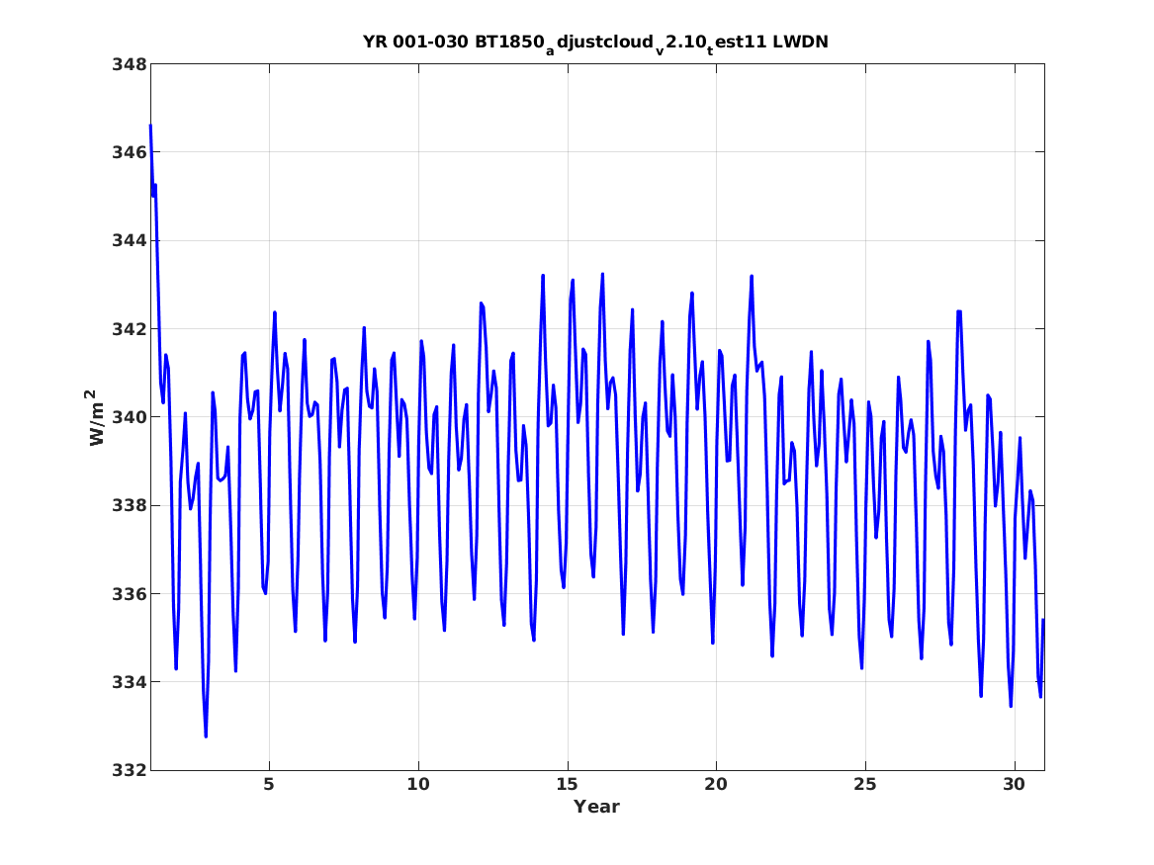1154x865 pixels.
Task: Click x-axis tick label 25
Action: click(865, 785)
